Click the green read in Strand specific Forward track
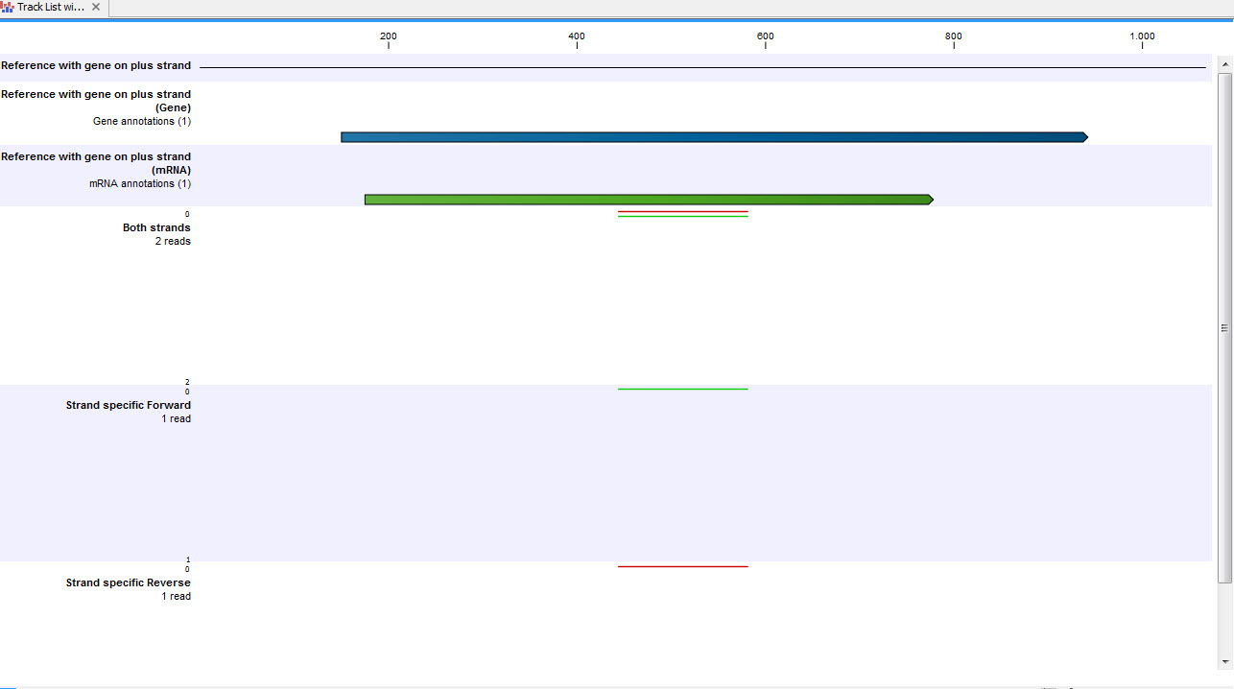Viewport: 1234px width, 689px height. (x=683, y=389)
